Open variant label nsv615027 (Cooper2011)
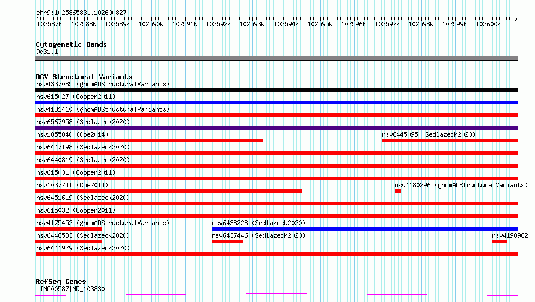The width and height of the screenshot is (535, 302). coord(76,97)
